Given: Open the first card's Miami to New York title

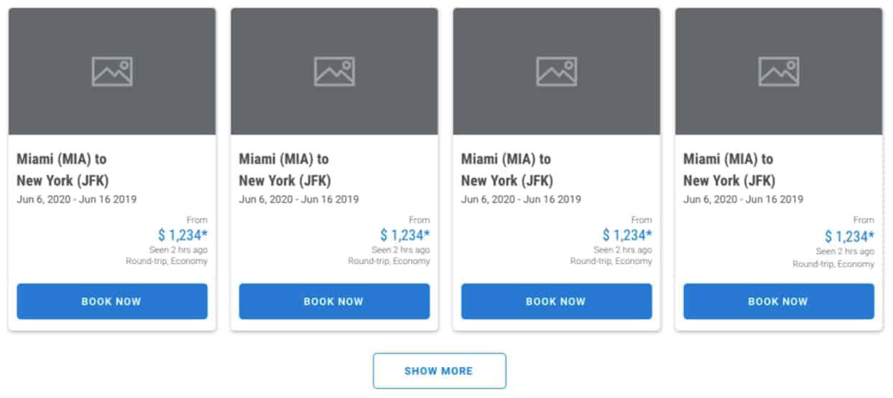Looking at the screenshot, I should point(63,169).
